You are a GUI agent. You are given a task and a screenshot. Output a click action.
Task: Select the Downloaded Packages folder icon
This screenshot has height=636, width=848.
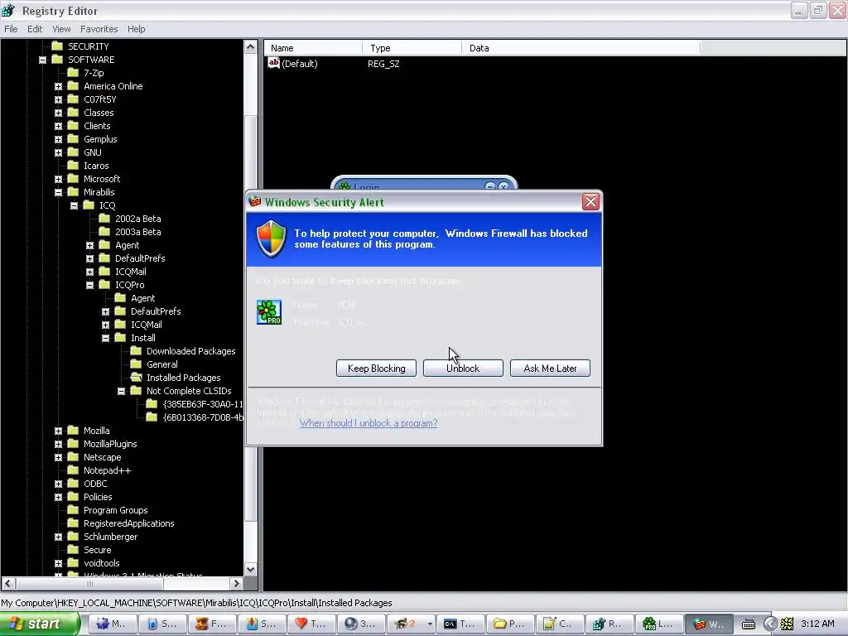click(x=136, y=351)
